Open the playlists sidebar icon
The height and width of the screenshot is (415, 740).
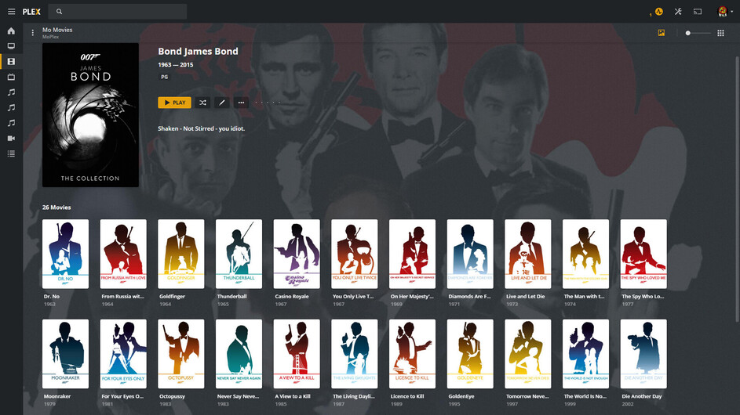pyautogui.click(x=11, y=153)
